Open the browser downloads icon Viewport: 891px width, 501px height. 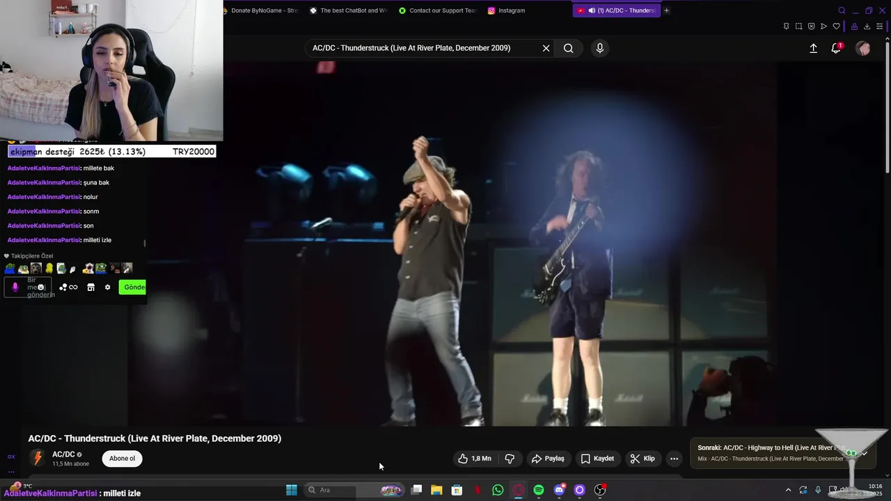coord(867,26)
